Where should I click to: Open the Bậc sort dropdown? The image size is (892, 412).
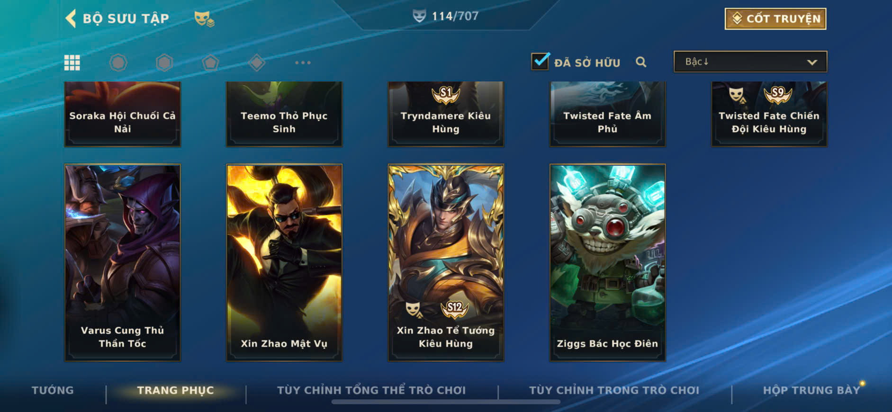[x=750, y=62]
